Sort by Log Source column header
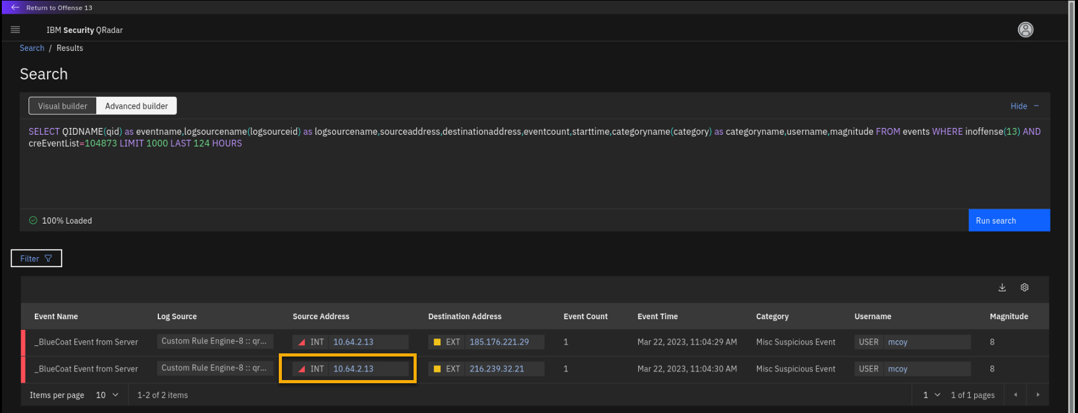The image size is (1078, 413). point(177,316)
